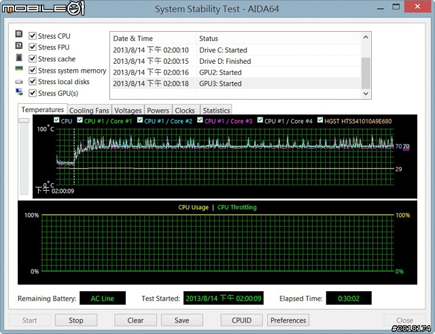Close the window with the red X
The width and height of the screenshot is (435, 334).
417,7
